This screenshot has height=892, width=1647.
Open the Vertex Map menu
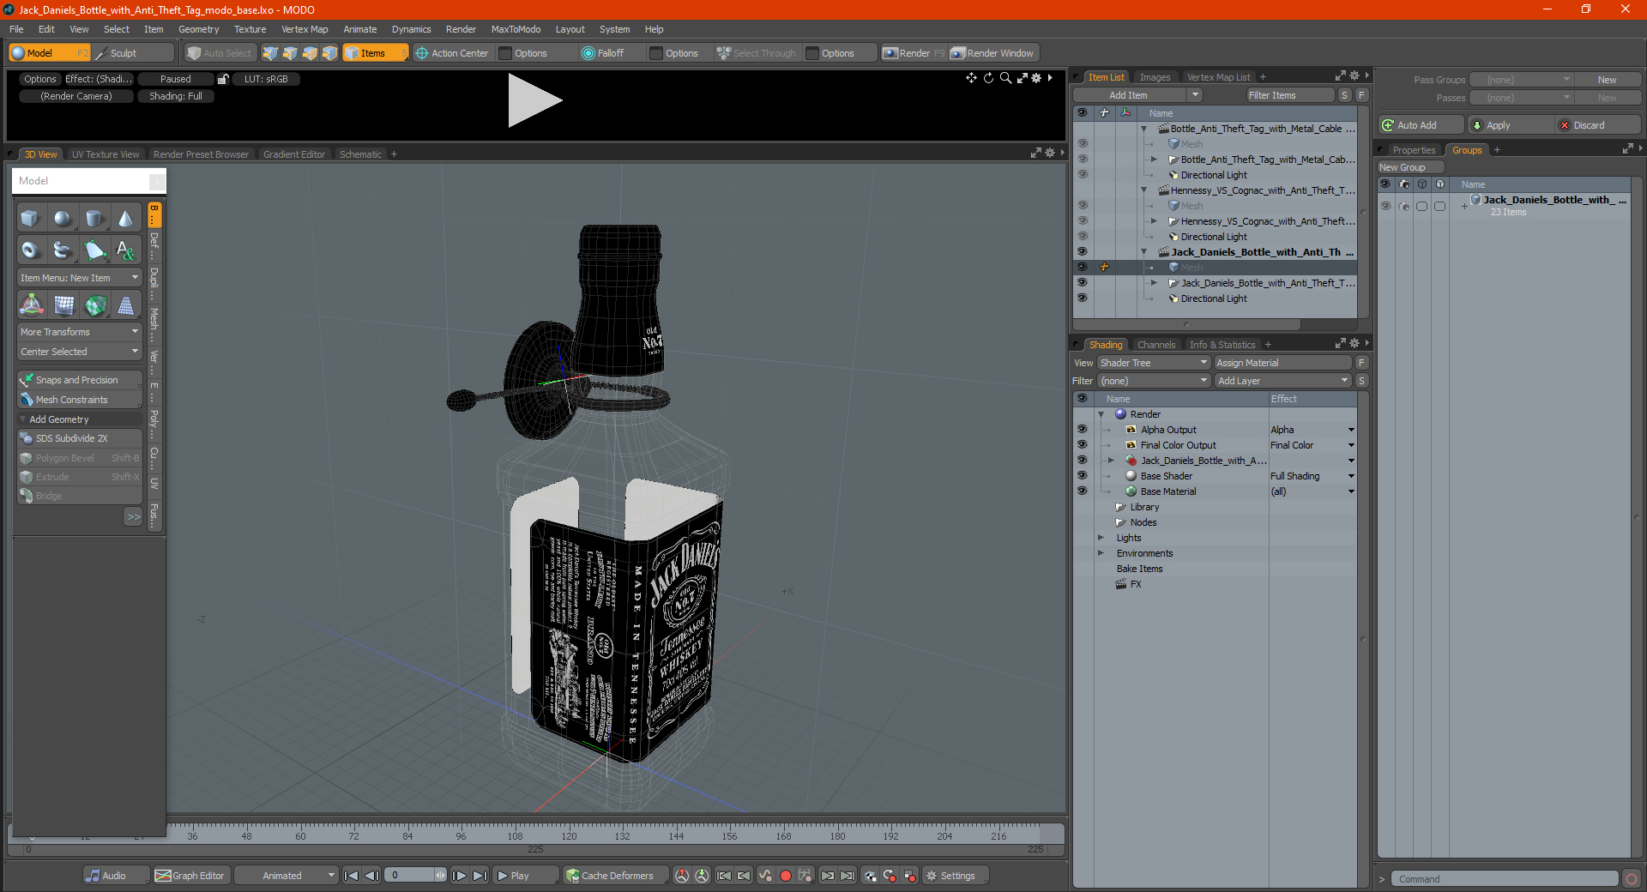point(305,29)
